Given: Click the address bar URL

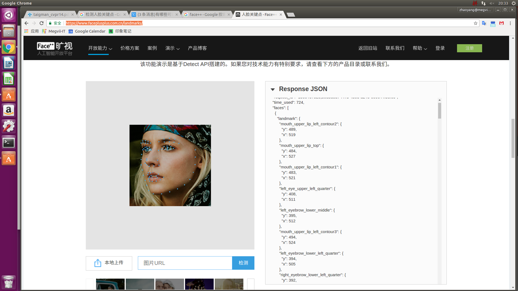Looking at the screenshot, I should [x=104, y=23].
